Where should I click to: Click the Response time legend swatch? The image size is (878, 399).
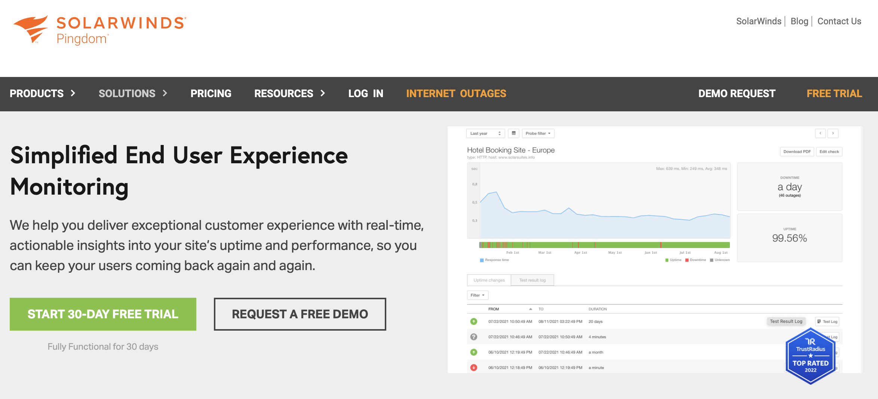[x=482, y=260]
